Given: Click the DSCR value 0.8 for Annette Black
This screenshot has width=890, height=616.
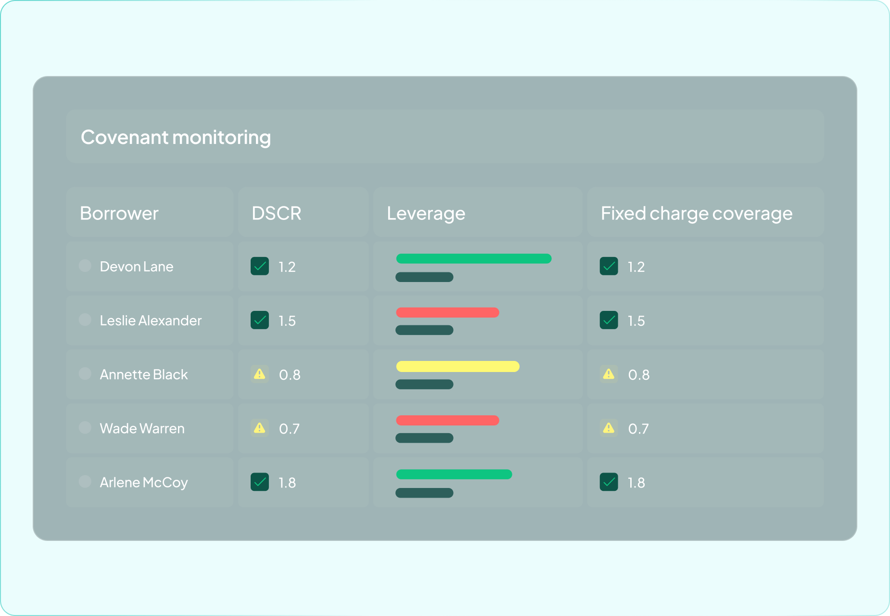Looking at the screenshot, I should tap(290, 375).
